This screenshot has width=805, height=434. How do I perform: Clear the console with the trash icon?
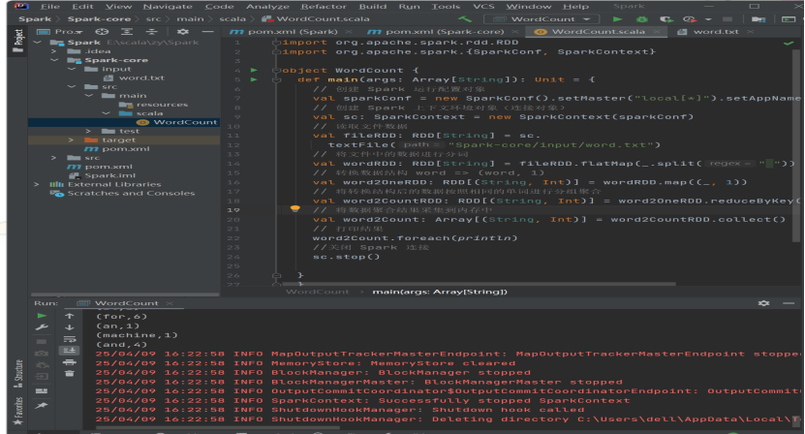[x=70, y=373]
